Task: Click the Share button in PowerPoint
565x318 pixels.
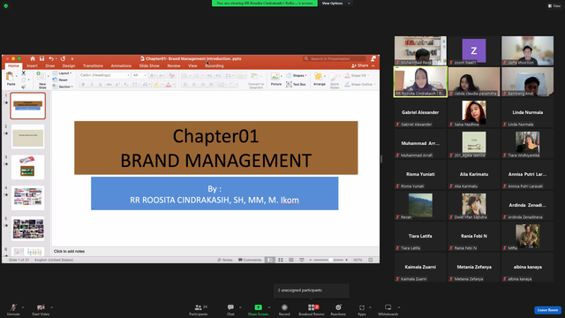Action: [x=360, y=65]
